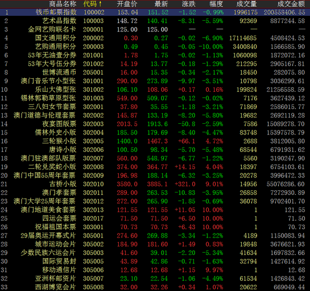The image size is (310, 291).
Task: Click opening price 2013.5
Action: [x=127, y=124]
